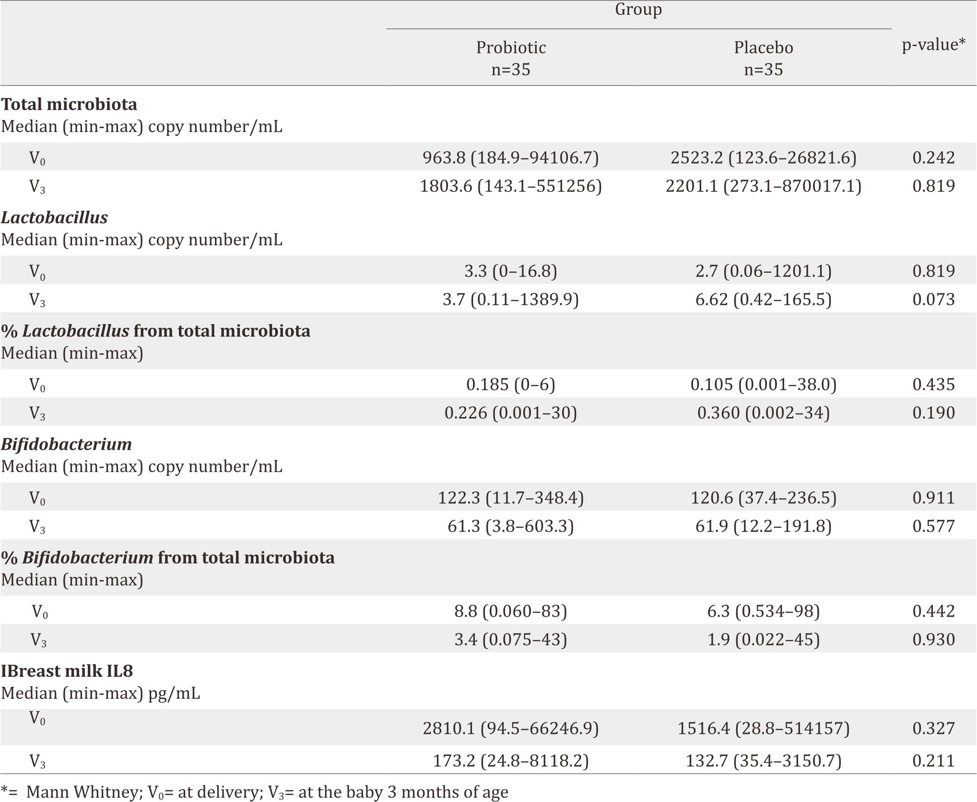The image size is (977, 802).
Task: Click value '1.9 (0.022–45)'
Action: tap(764, 639)
